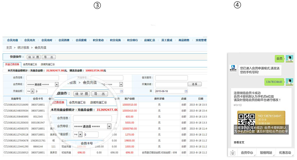Click the 查看全文 link in the WeChat message
Image resolution: width=297 pixels, height=160 pixels.
coord(239,142)
